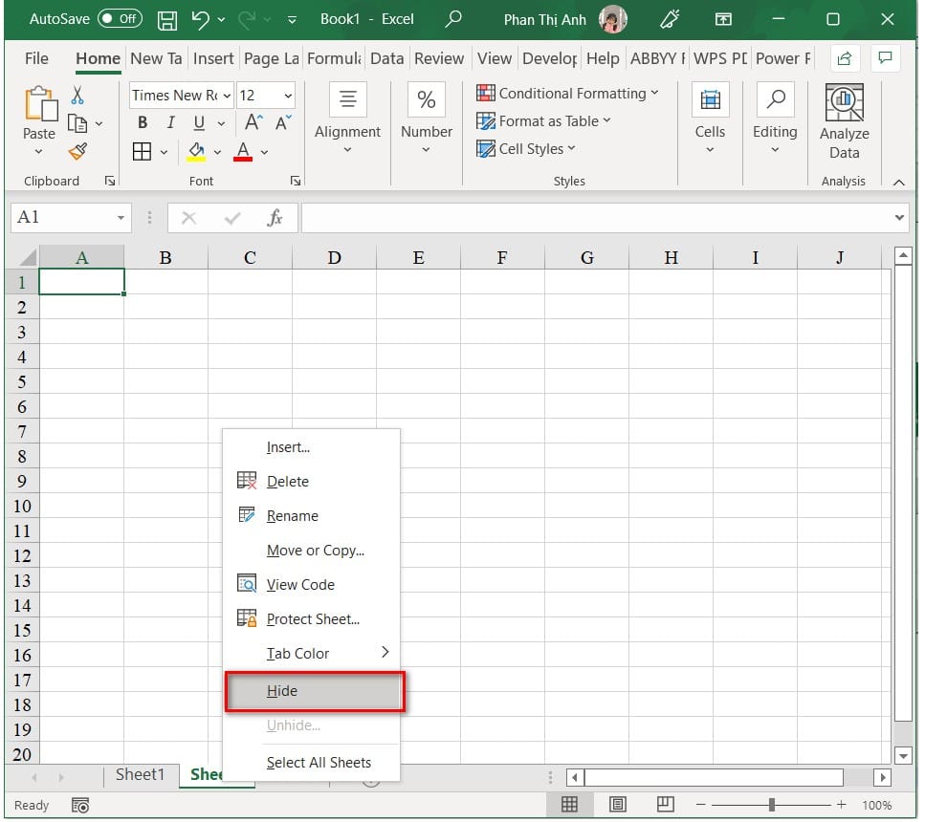The height and width of the screenshot is (822, 925).
Task: Expand the formula bar
Action: click(x=899, y=218)
